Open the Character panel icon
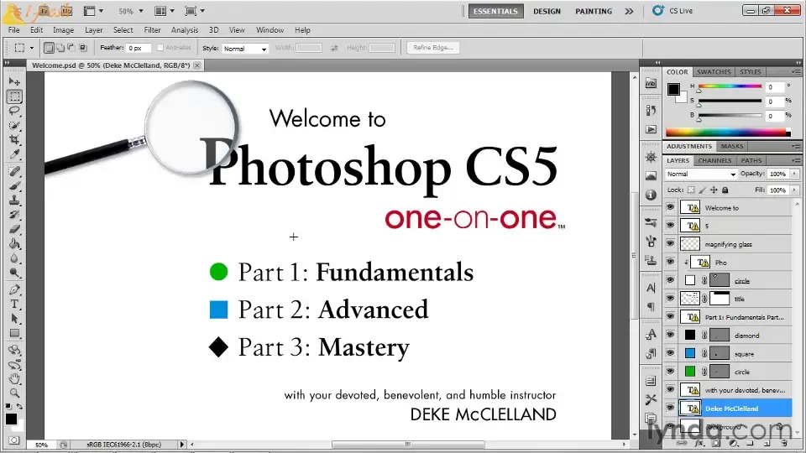Viewport: 806px width, 453px height. coord(651,288)
